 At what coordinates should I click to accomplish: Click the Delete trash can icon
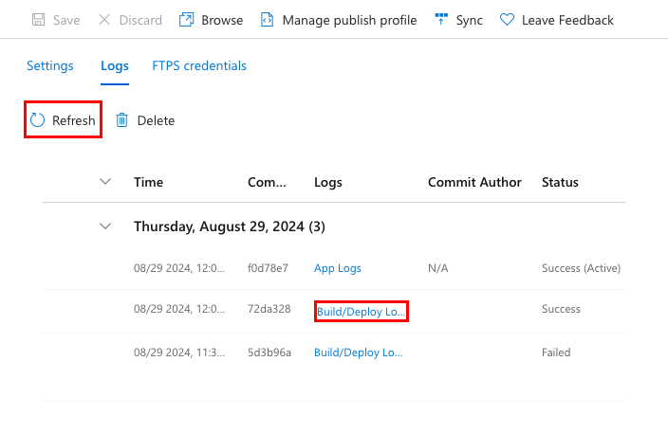click(x=122, y=120)
